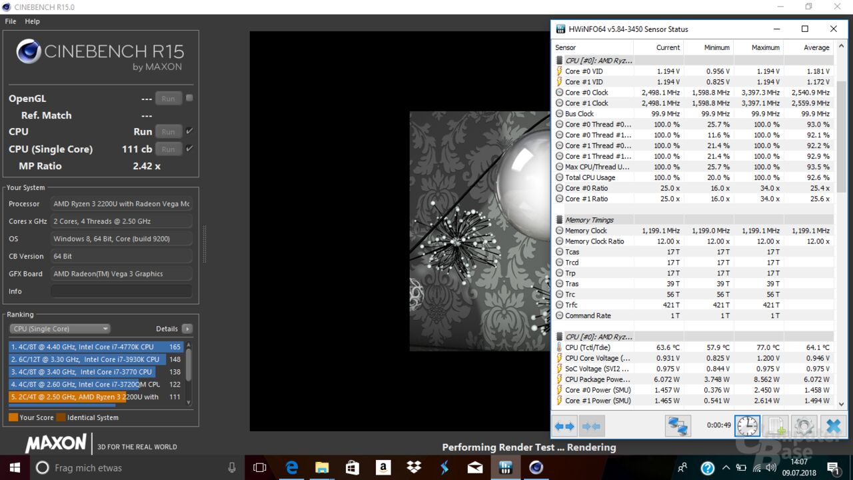The height and width of the screenshot is (480, 853).
Task: Select the Command Rate row
Action: [x=693, y=315]
